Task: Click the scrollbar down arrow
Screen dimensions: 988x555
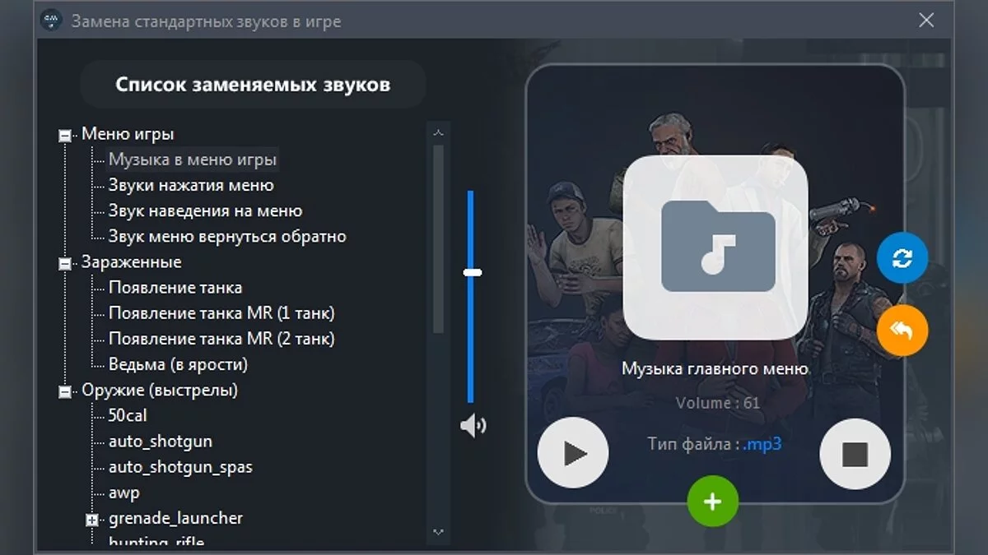Action: tap(437, 533)
